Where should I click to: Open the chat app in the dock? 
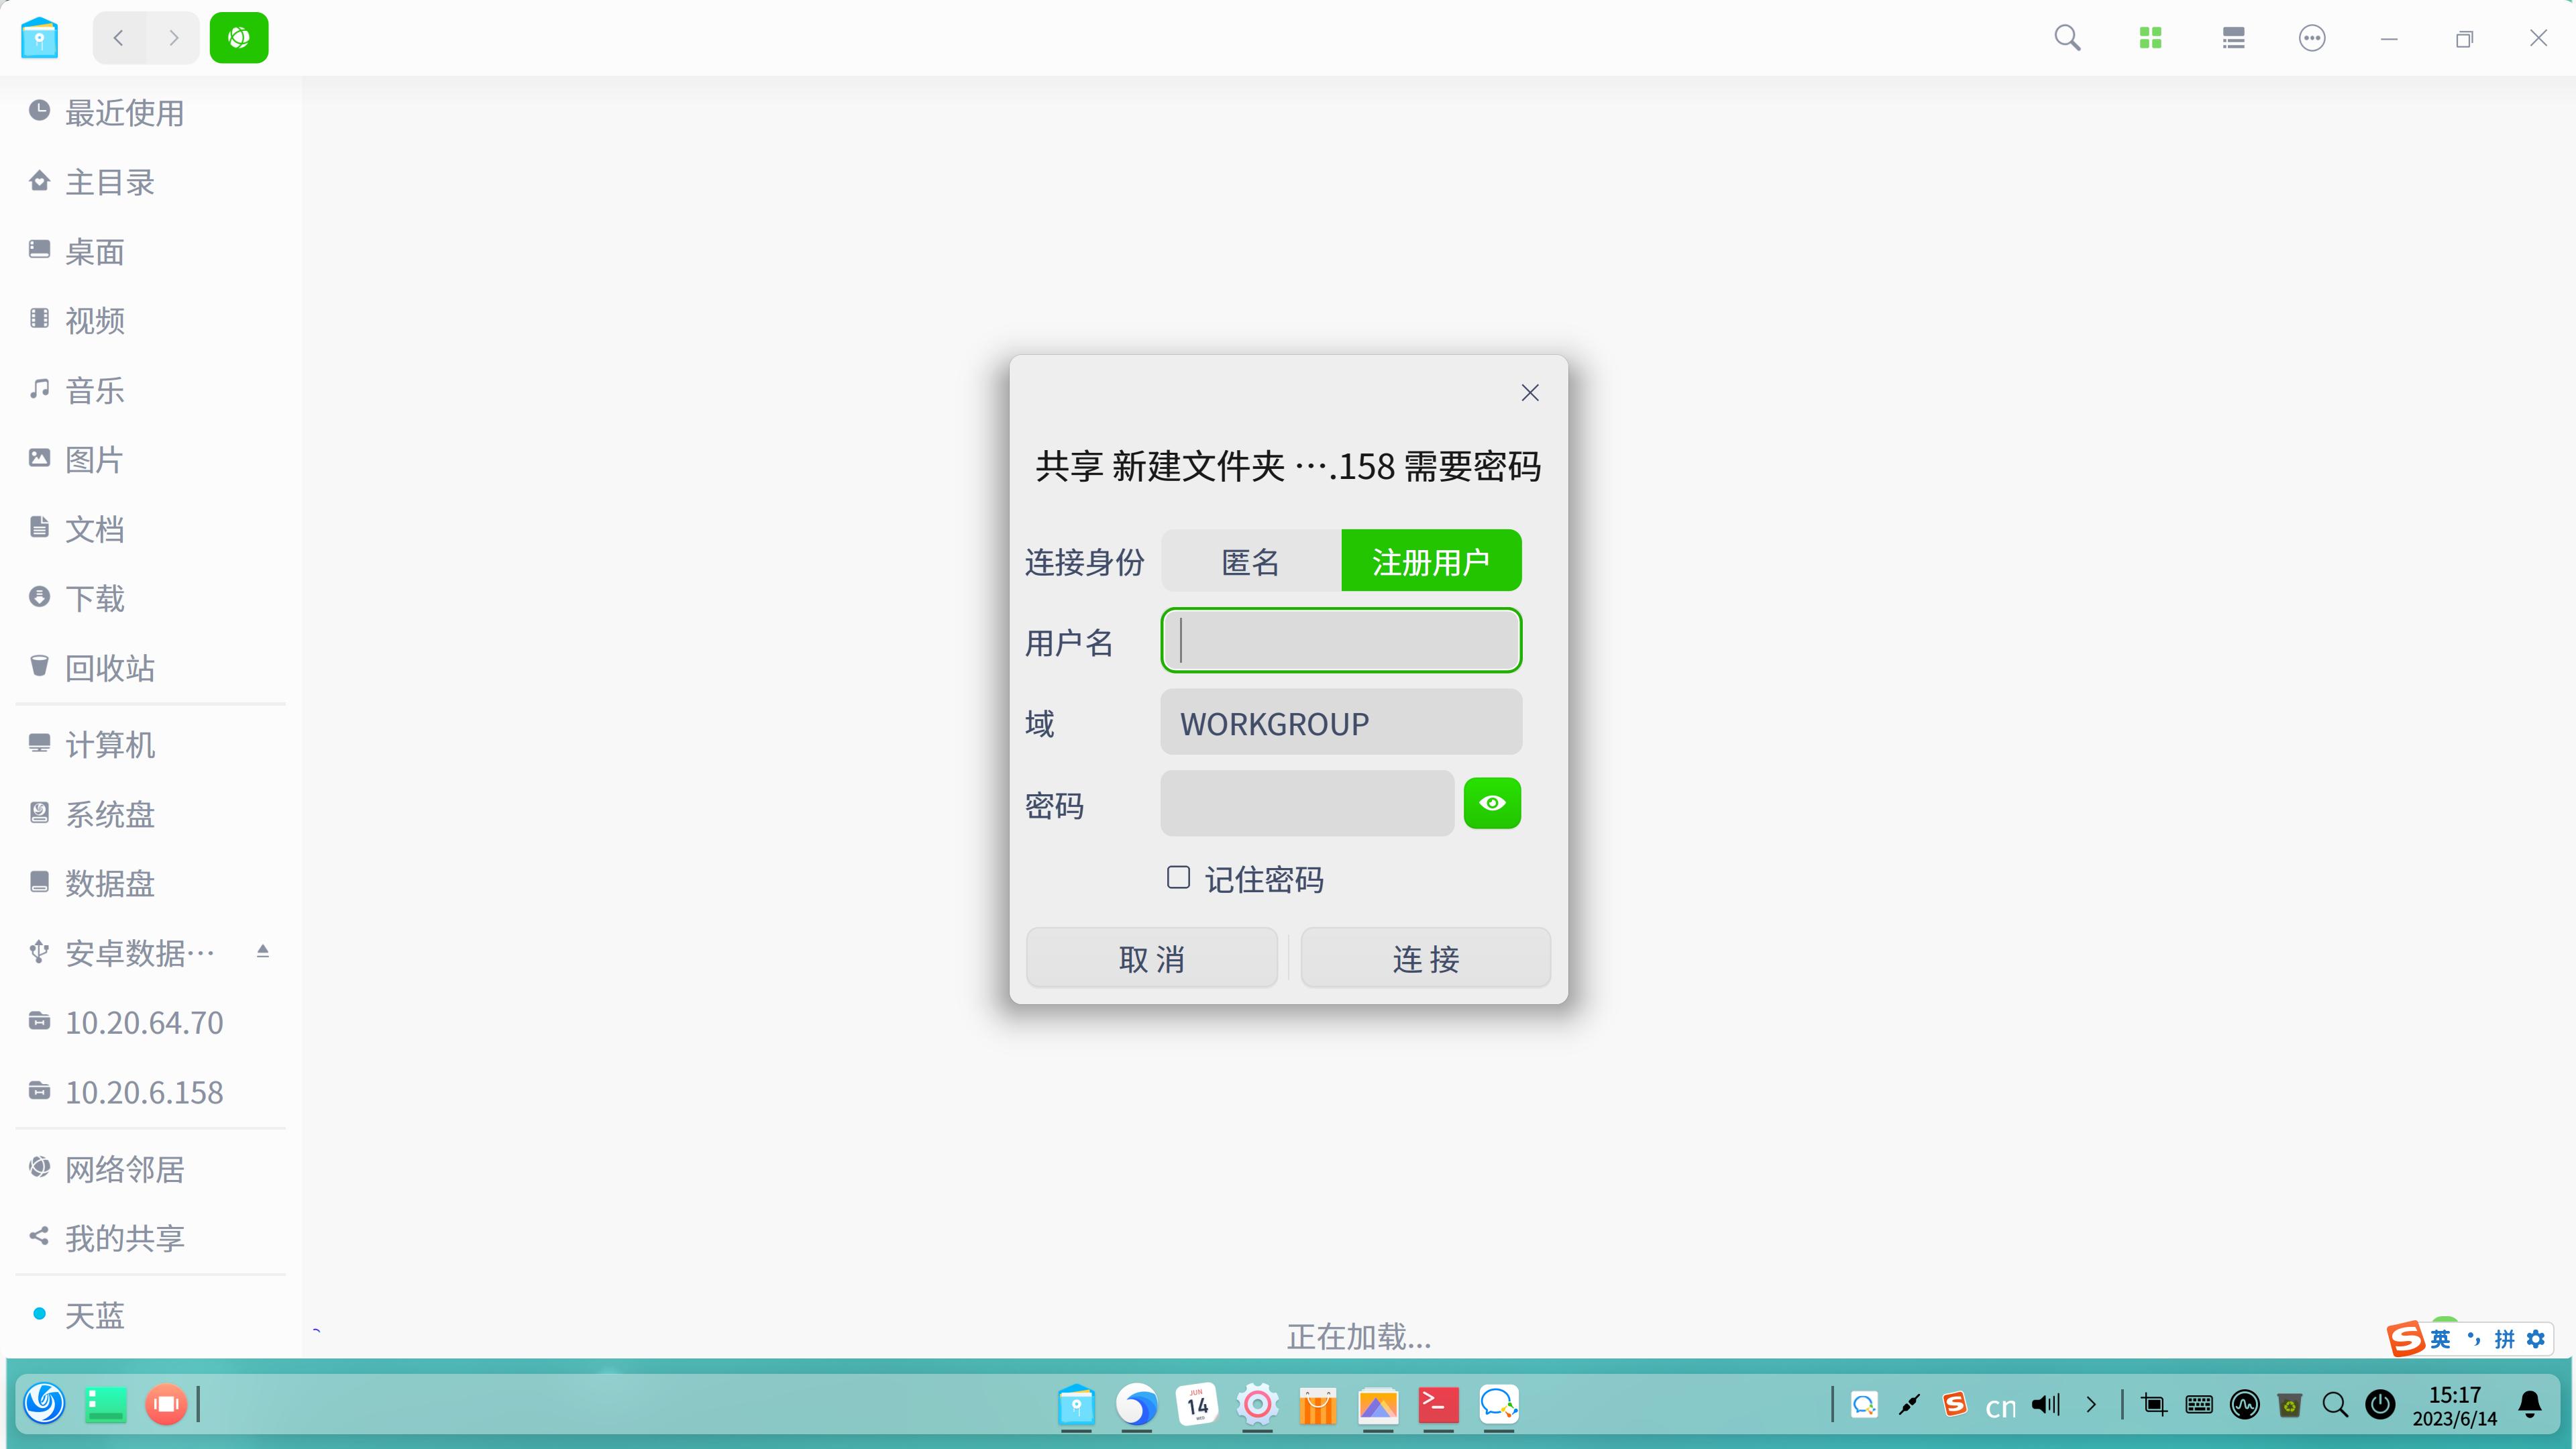click(1499, 1405)
